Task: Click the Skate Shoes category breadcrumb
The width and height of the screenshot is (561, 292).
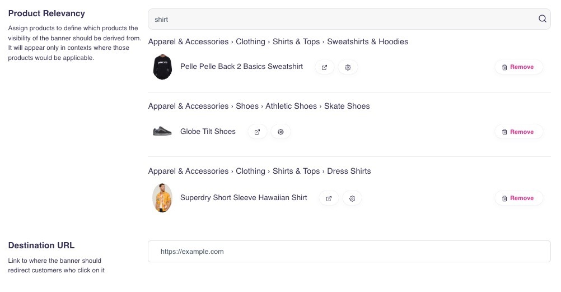Action: click(x=347, y=106)
